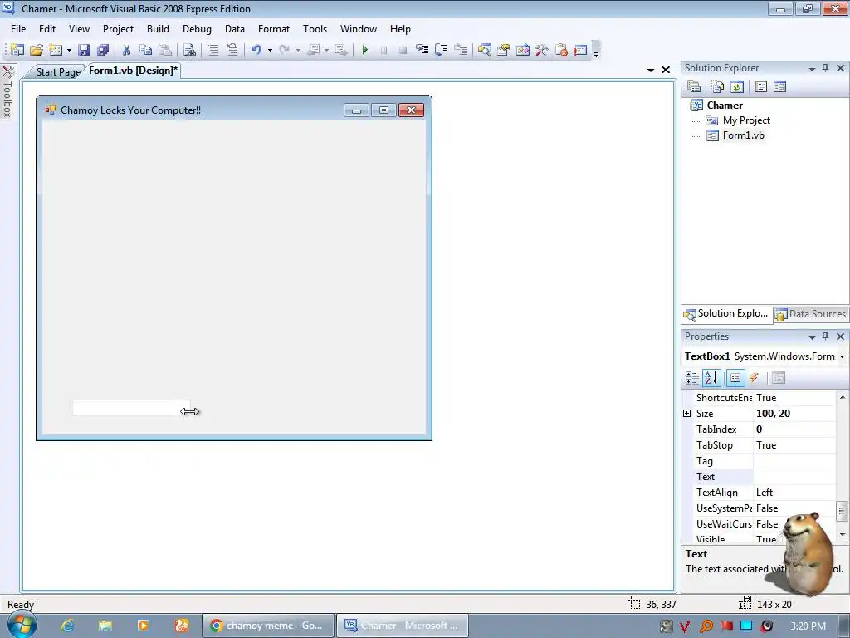Select the Solution Explorer bottom tab
This screenshot has width=850, height=638.
[726, 313]
